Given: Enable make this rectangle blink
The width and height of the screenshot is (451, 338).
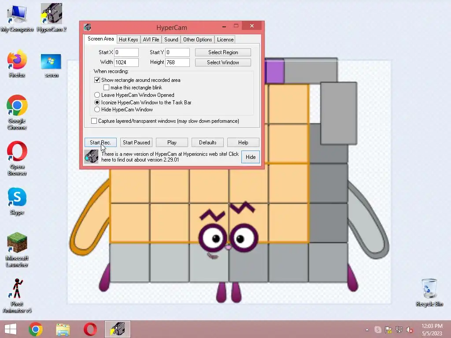Looking at the screenshot, I should coord(107,88).
